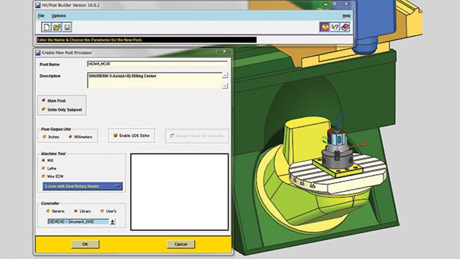Select the Lathe machine tool option
Image resolution: width=460 pixels, height=259 pixels.
(x=44, y=168)
